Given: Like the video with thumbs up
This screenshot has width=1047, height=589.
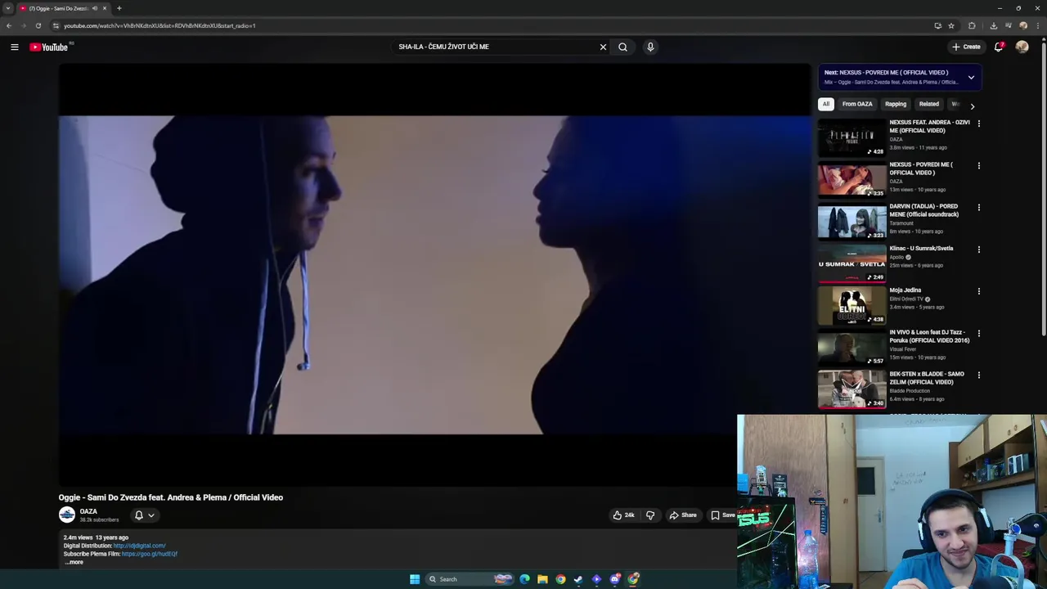Looking at the screenshot, I should click(x=623, y=515).
